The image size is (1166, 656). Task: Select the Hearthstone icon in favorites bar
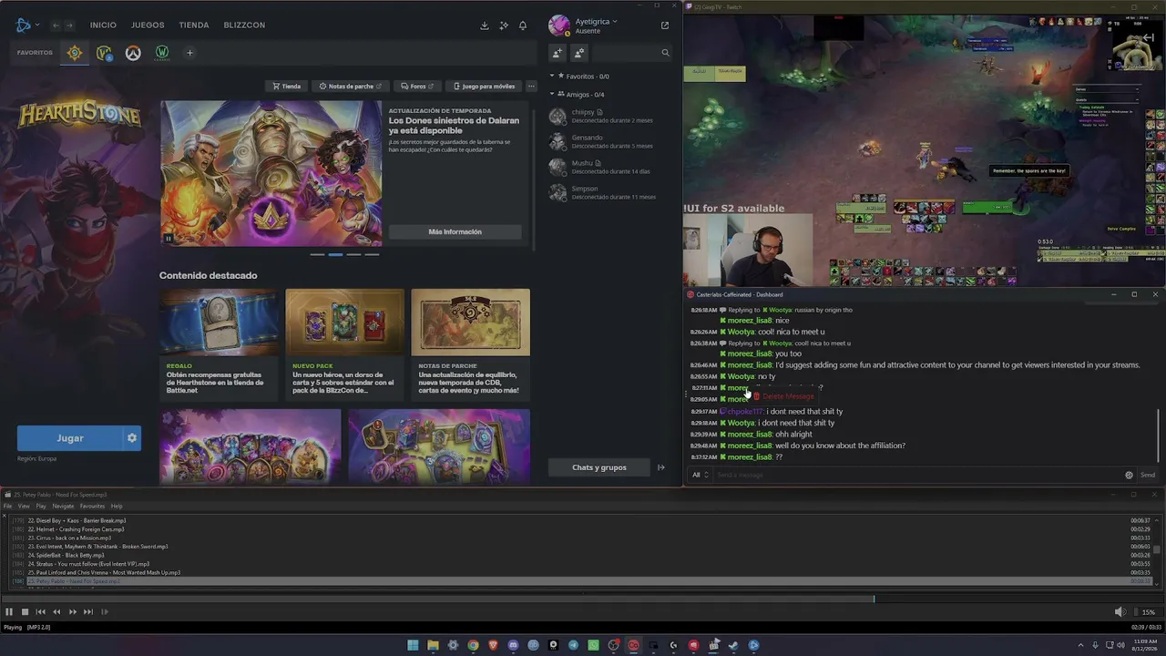click(75, 53)
